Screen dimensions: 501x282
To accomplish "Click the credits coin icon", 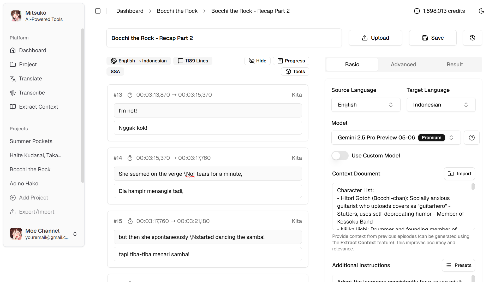I will pyautogui.click(x=417, y=11).
